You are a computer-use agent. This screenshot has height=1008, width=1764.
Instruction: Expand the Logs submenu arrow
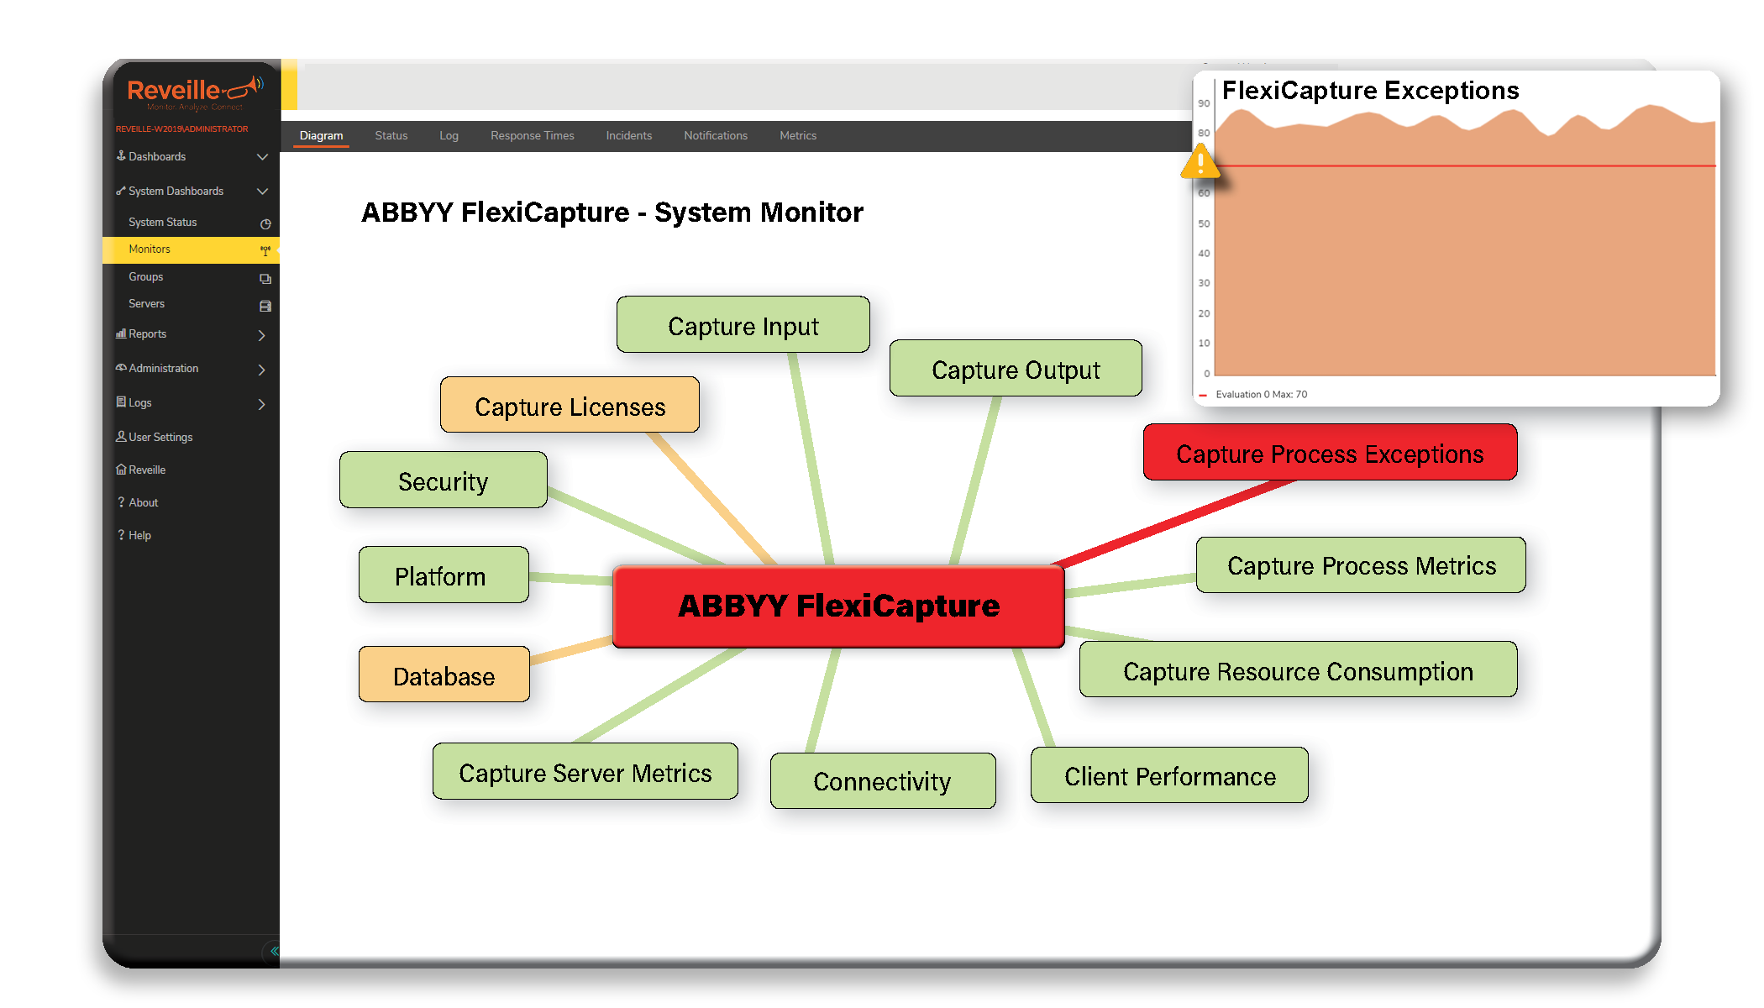[262, 404]
